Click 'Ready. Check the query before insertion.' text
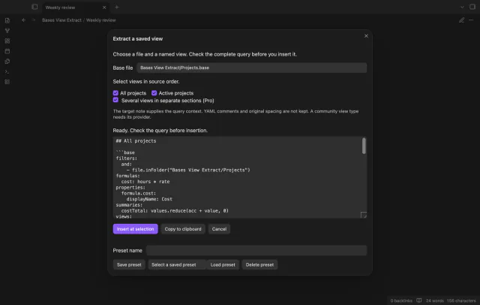 tap(160, 130)
